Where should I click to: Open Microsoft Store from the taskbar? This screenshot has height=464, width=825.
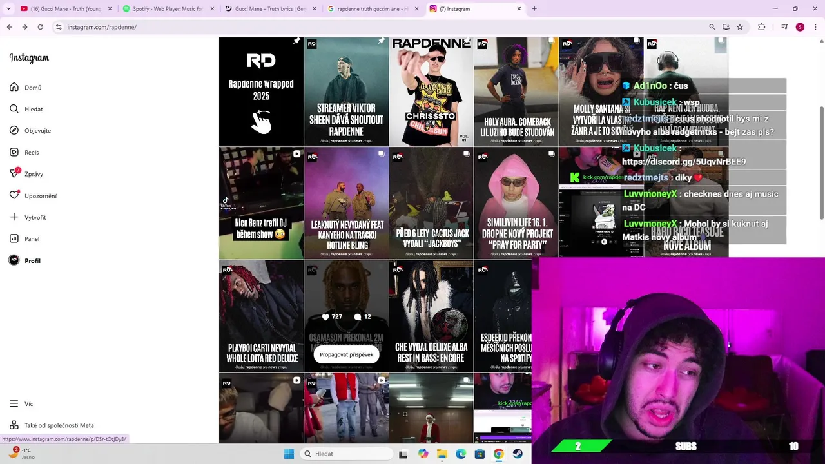tap(480, 454)
